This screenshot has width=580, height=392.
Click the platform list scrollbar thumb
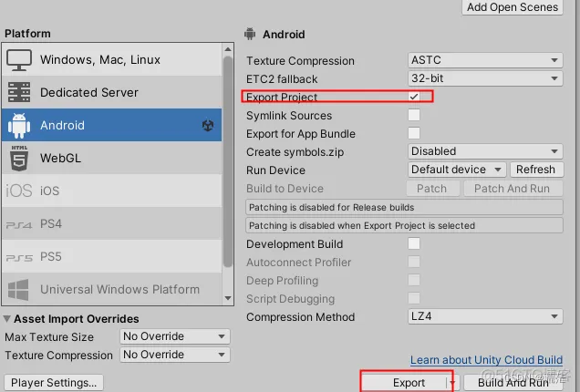point(228,161)
